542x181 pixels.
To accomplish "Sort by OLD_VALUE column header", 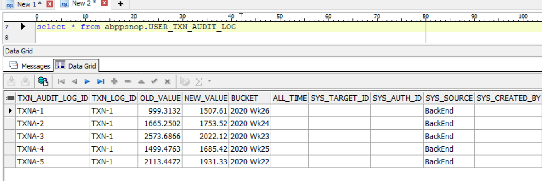I will 160,98.
